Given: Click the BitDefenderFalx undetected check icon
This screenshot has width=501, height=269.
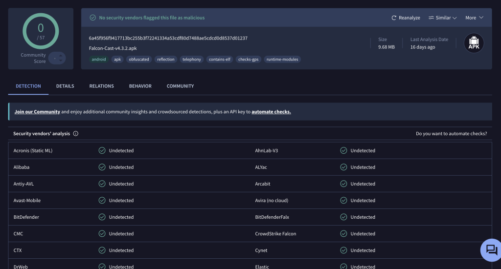Looking at the screenshot, I should coord(343,217).
